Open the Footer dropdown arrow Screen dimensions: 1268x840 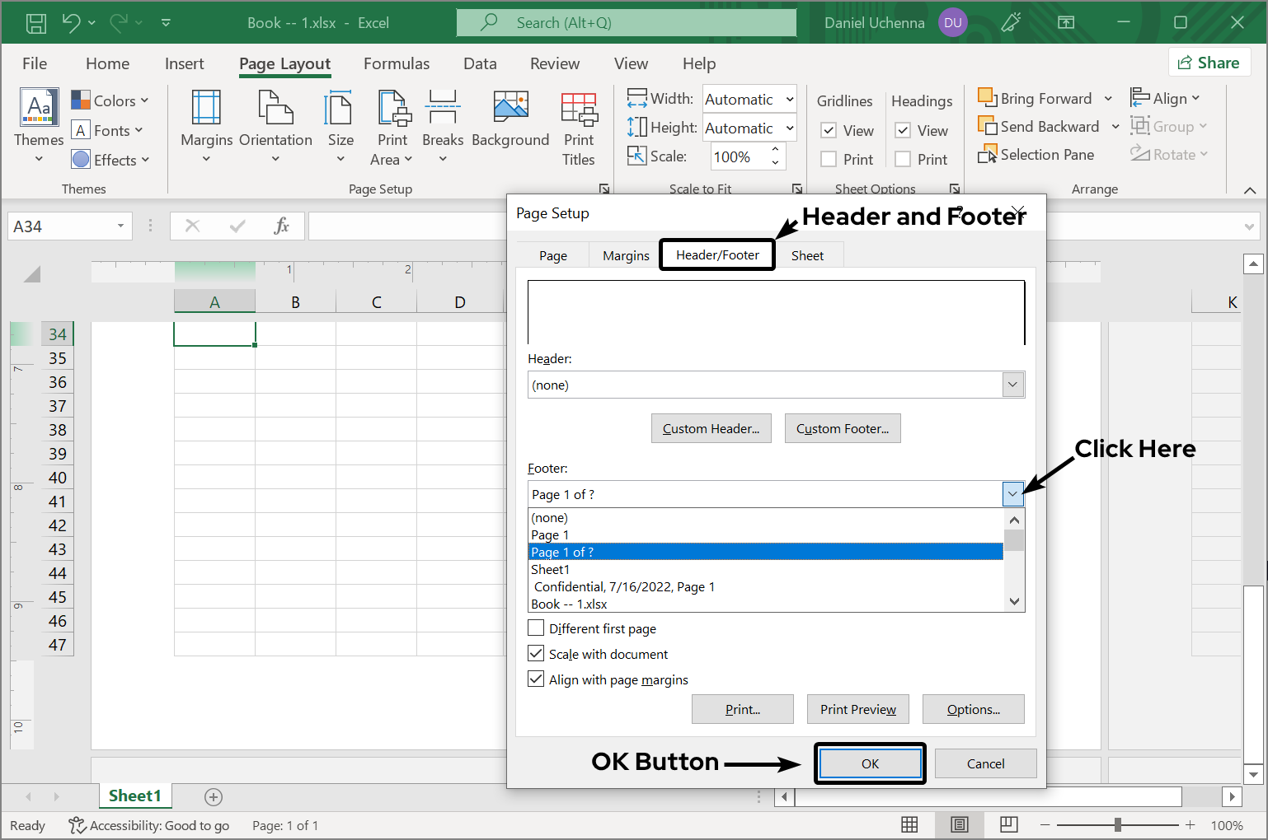[x=1012, y=494]
